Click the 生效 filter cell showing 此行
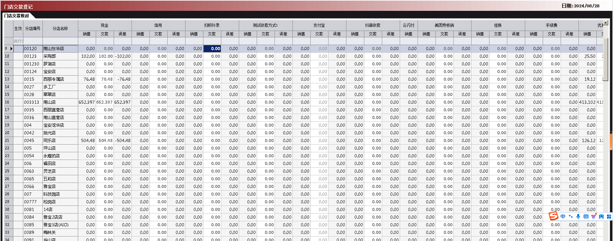The height and width of the screenshot is (241, 613). [18, 41]
